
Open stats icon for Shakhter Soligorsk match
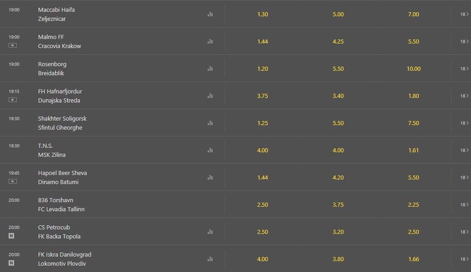tap(210, 123)
